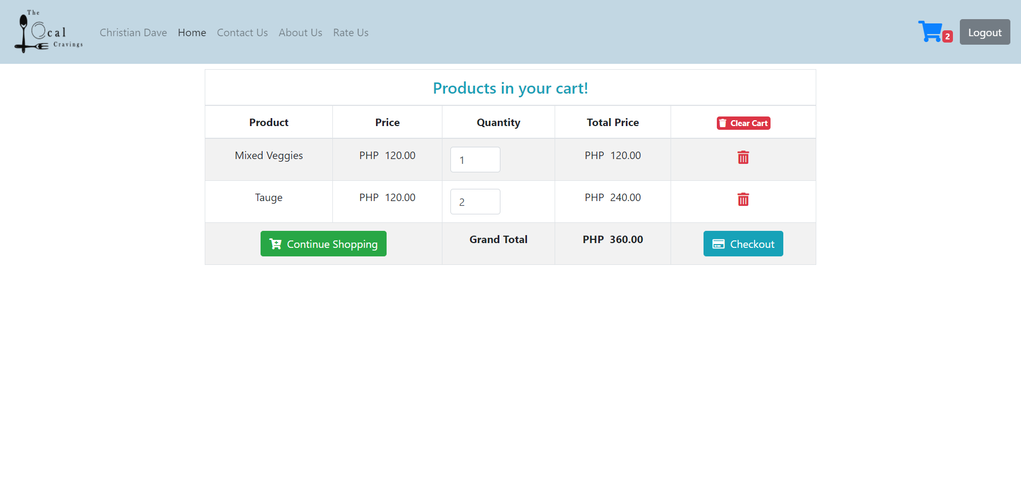The image size is (1021, 500).
Task: Focus the Mixed Veggies quantity field
Action: 475,160
